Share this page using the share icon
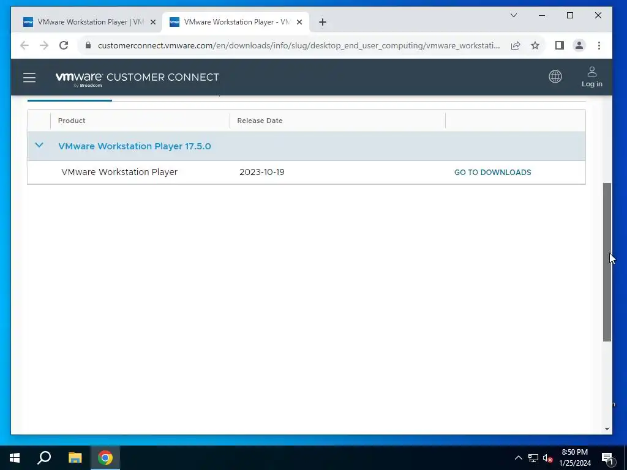This screenshot has width=627, height=470. pyautogui.click(x=516, y=45)
